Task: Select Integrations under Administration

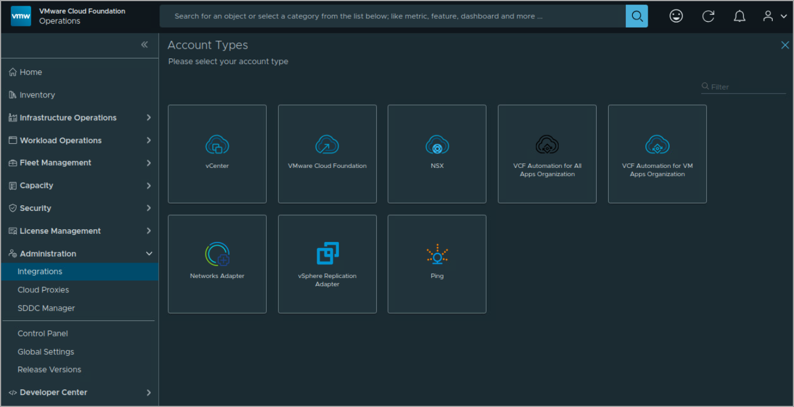Action: coord(80,272)
